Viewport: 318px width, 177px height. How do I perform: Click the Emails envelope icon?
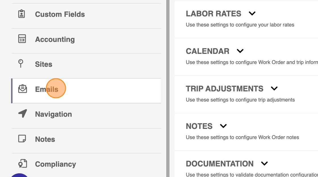(x=22, y=89)
